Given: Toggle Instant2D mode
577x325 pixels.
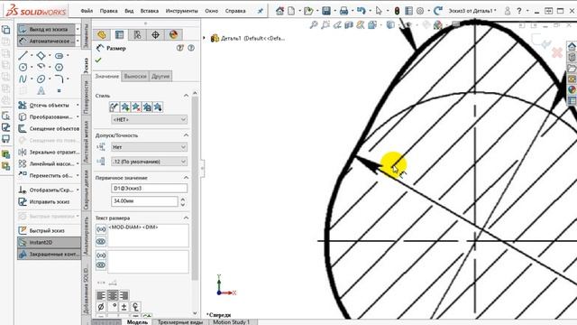Looking at the screenshot, I should click(x=49, y=242).
